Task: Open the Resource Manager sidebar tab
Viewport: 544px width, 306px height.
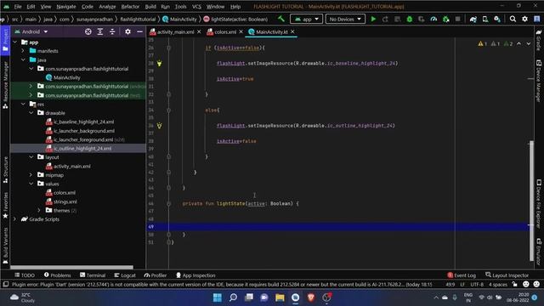Action: (x=5, y=85)
